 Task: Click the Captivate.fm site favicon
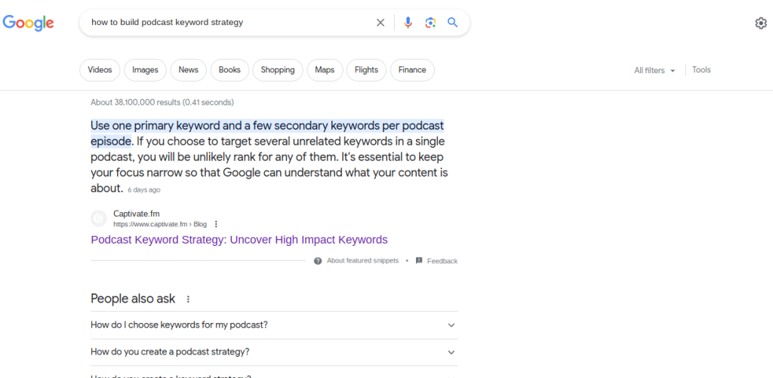click(99, 218)
